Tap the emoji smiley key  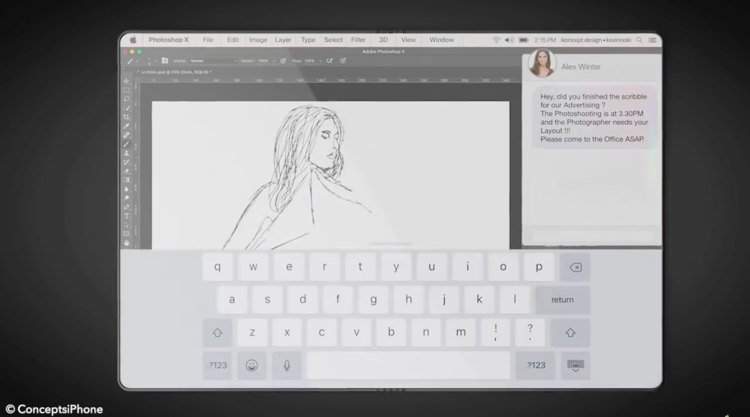(252, 365)
